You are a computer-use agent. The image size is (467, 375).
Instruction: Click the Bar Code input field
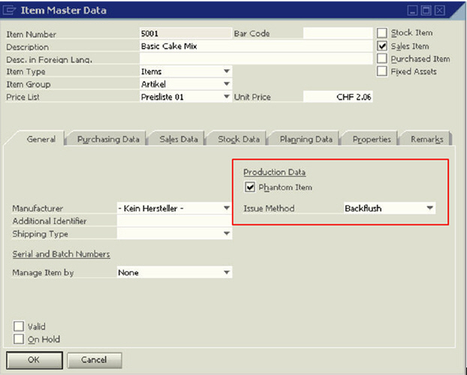[338, 33]
